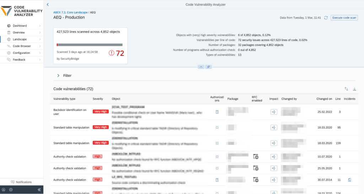This screenshot has height=194, width=364.
Task: Open impact graph for Backdoor identification row
Action: click(273, 112)
